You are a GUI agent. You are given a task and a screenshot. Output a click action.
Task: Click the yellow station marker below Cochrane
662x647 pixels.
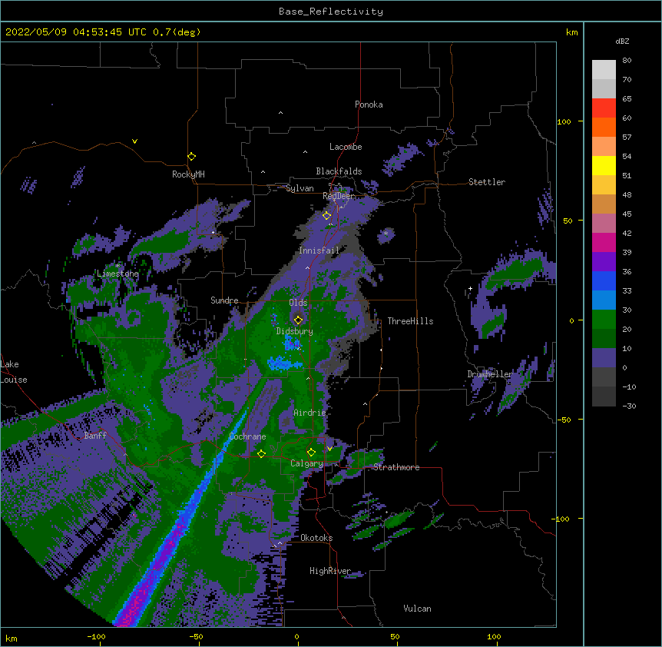pos(261,453)
